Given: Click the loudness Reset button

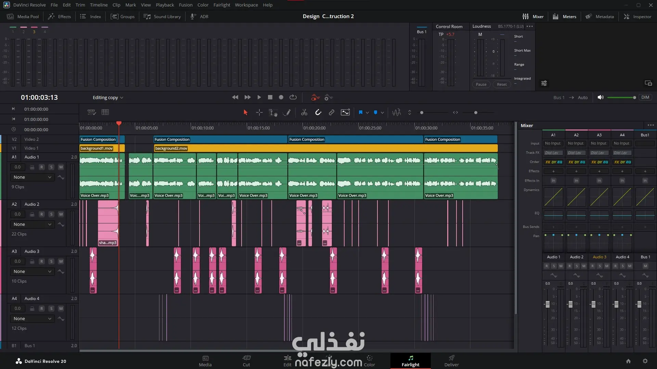Looking at the screenshot, I should [502, 84].
